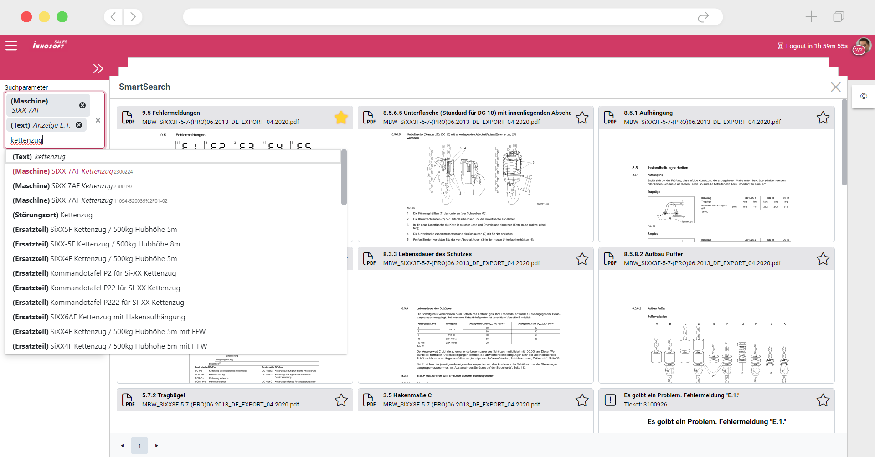Open a new browser tab with plus
The width and height of the screenshot is (875, 457).
[x=811, y=17]
